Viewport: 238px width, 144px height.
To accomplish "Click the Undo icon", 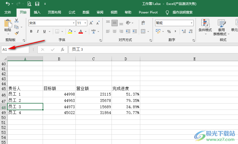I will pyautogui.click(x=8, y=4).
